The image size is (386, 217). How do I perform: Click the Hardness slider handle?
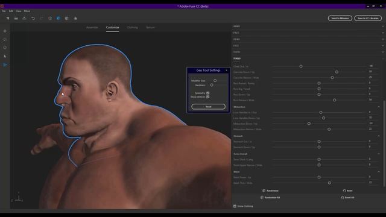click(x=212, y=85)
